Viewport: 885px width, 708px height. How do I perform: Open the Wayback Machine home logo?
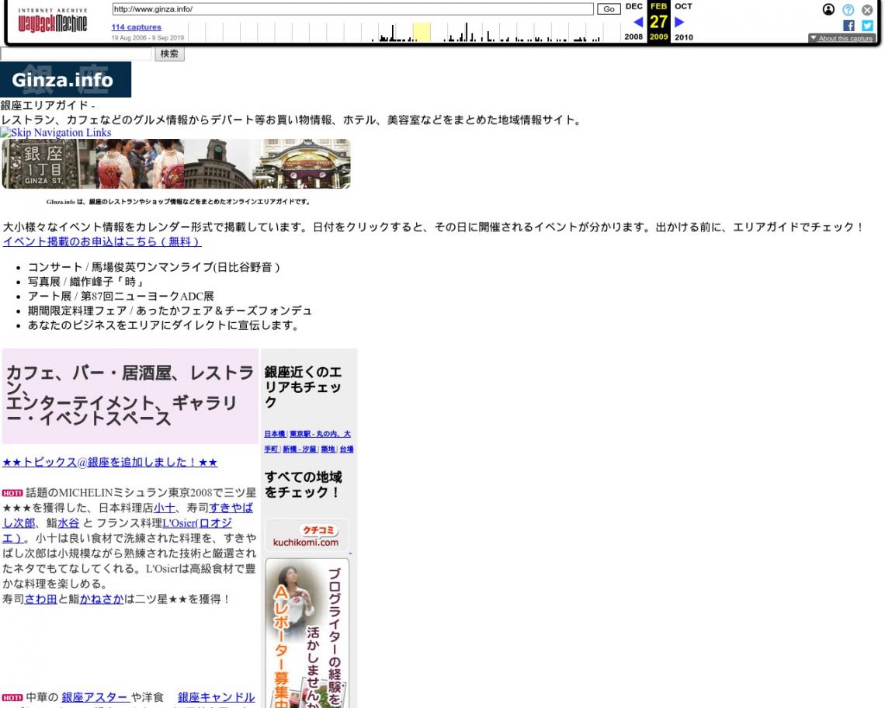point(53,21)
